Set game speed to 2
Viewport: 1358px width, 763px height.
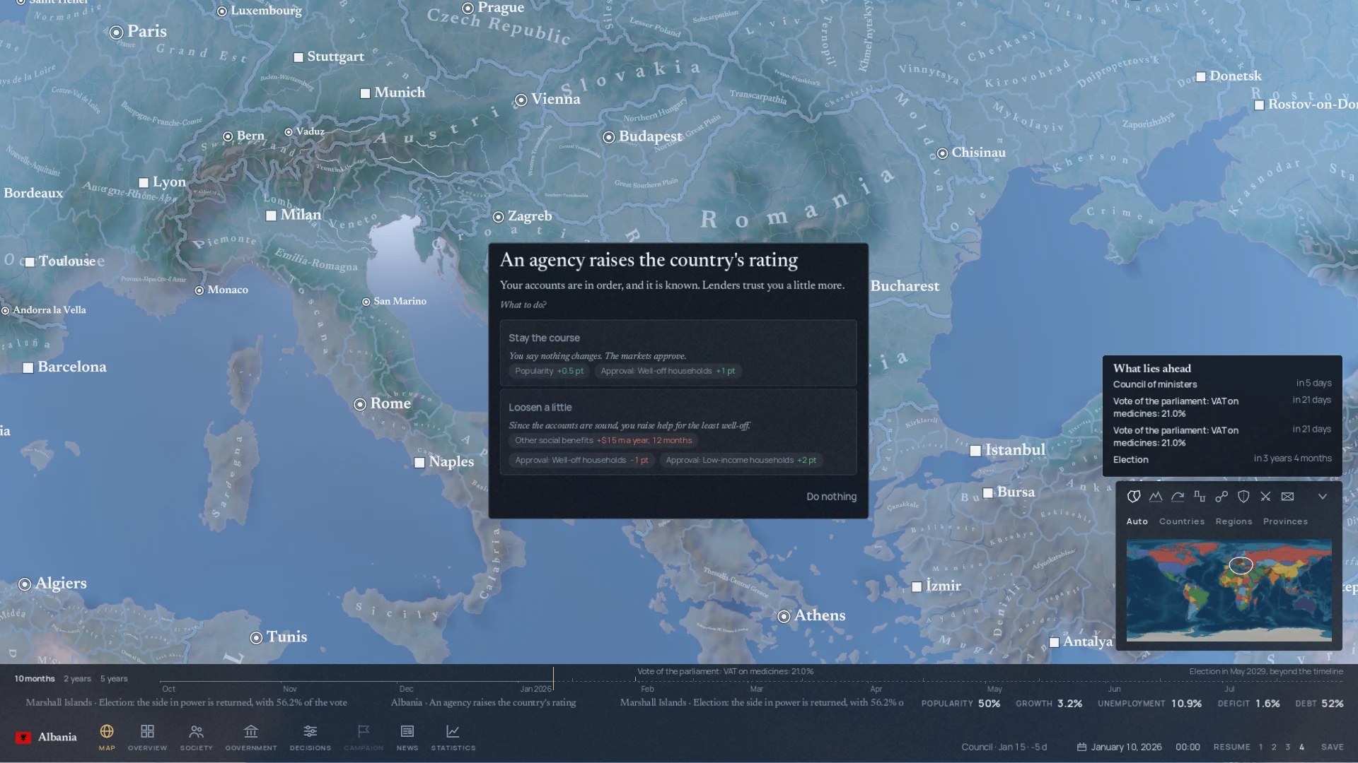pos(1274,747)
